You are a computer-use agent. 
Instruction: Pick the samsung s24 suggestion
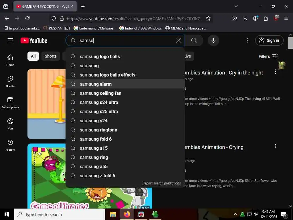click(x=125, y=121)
